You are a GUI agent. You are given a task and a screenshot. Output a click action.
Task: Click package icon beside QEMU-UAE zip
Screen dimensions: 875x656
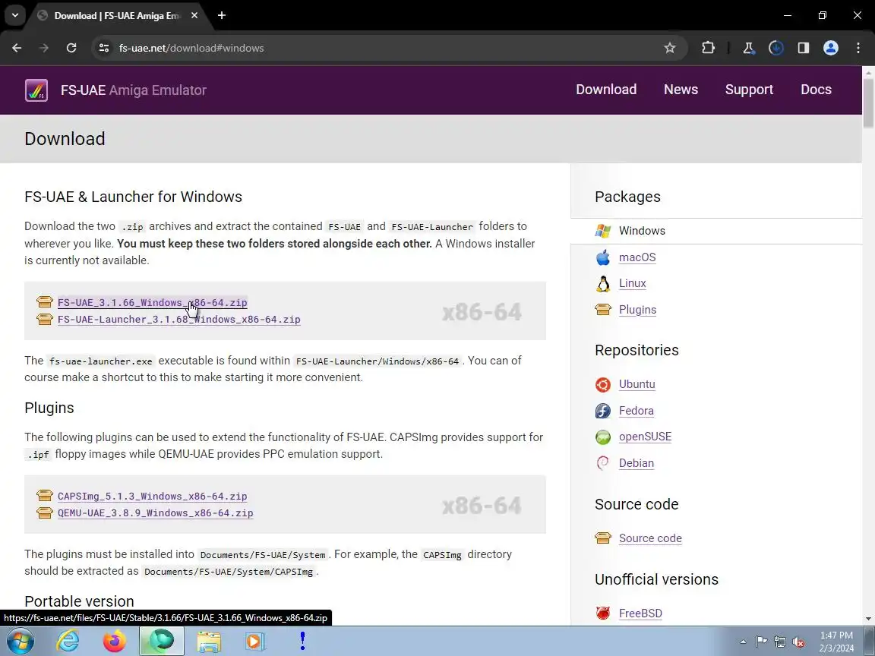coord(45,512)
